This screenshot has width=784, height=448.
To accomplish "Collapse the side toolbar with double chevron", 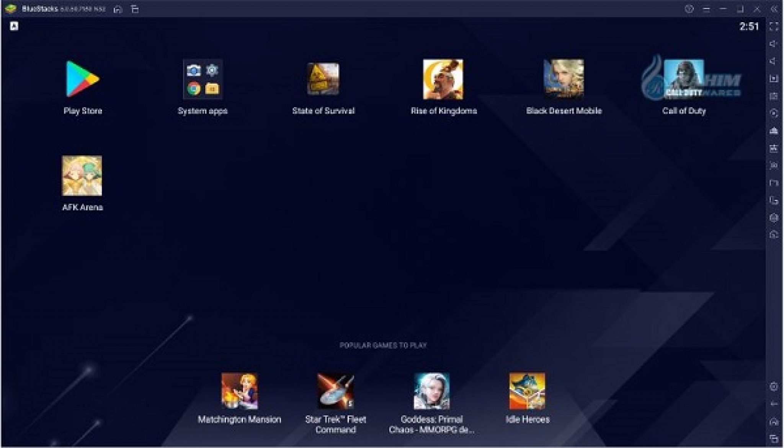I will click(774, 9).
